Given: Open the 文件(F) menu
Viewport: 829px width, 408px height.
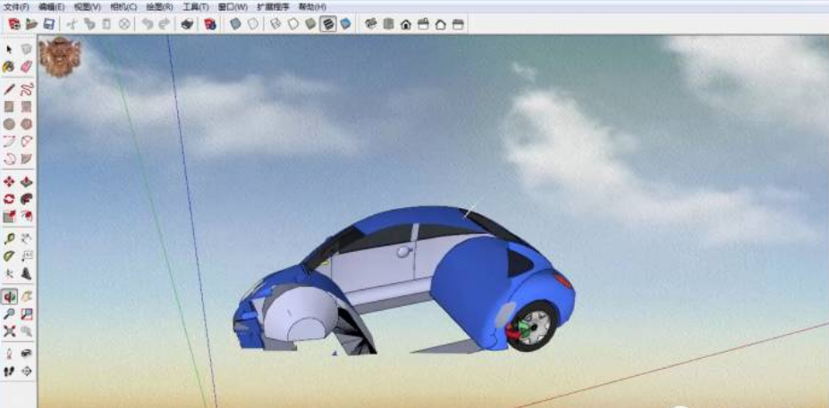Looking at the screenshot, I should click(x=17, y=6).
